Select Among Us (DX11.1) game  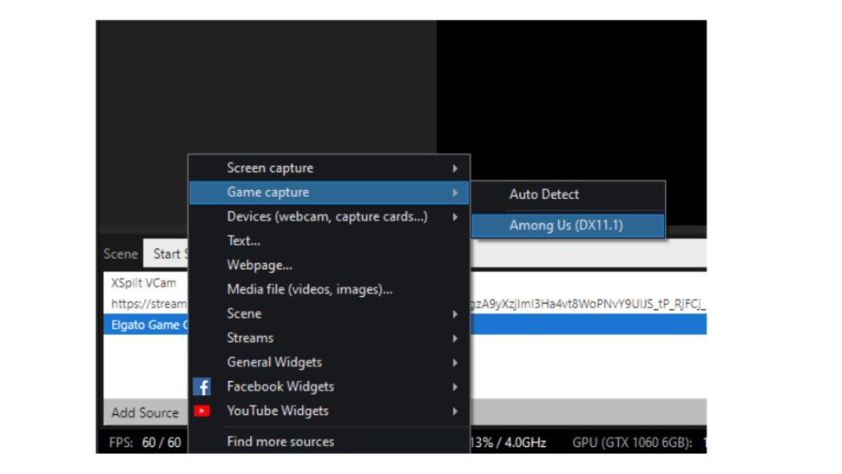click(x=569, y=226)
